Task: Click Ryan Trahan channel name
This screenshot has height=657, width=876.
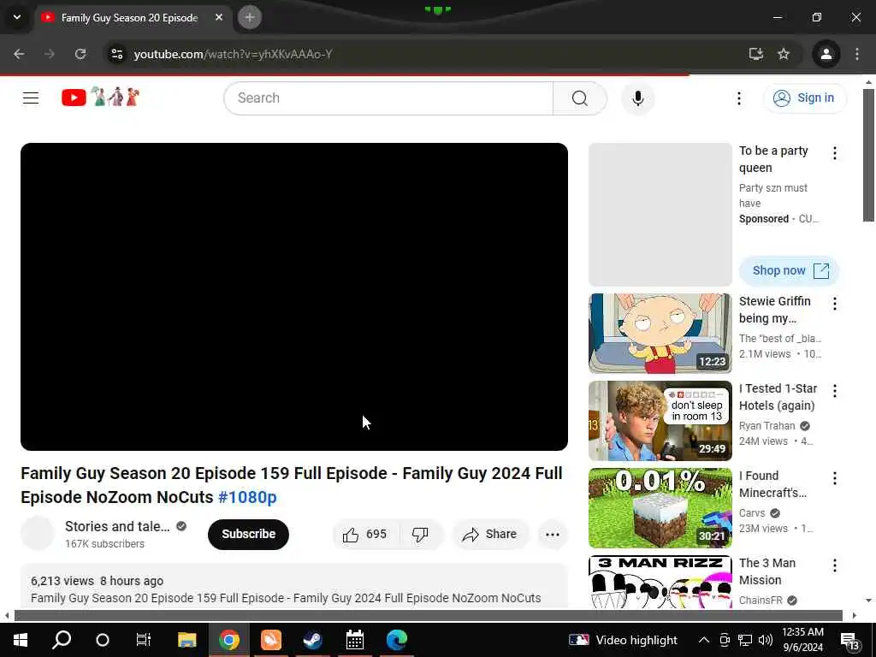Action: (766, 426)
